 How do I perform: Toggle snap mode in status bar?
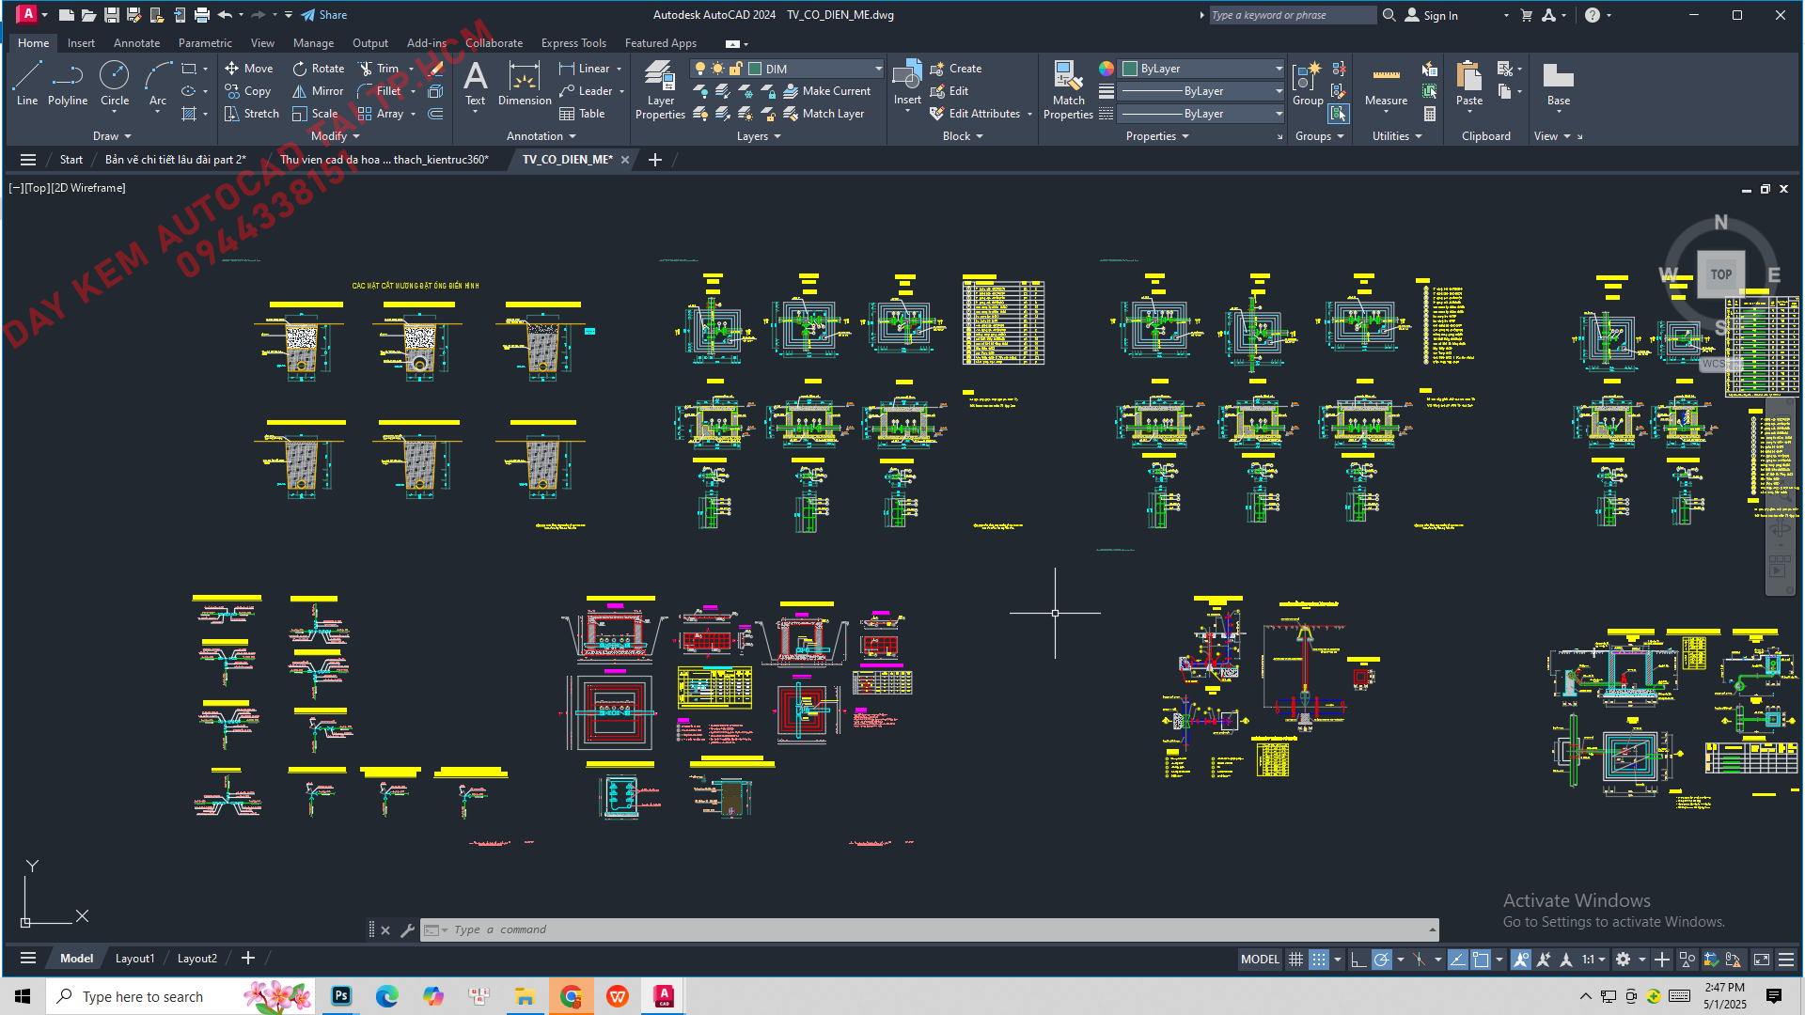(1319, 960)
